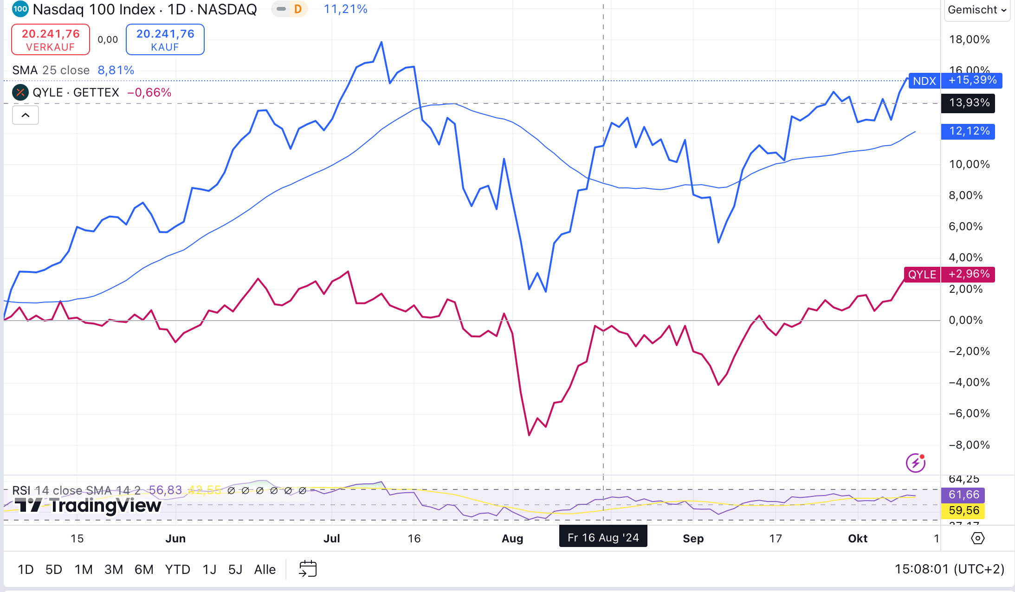The width and height of the screenshot is (1015, 592).
Task: Open the Gemischt scale dropdown
Action: pyautogui.click(x=976, y=10)
